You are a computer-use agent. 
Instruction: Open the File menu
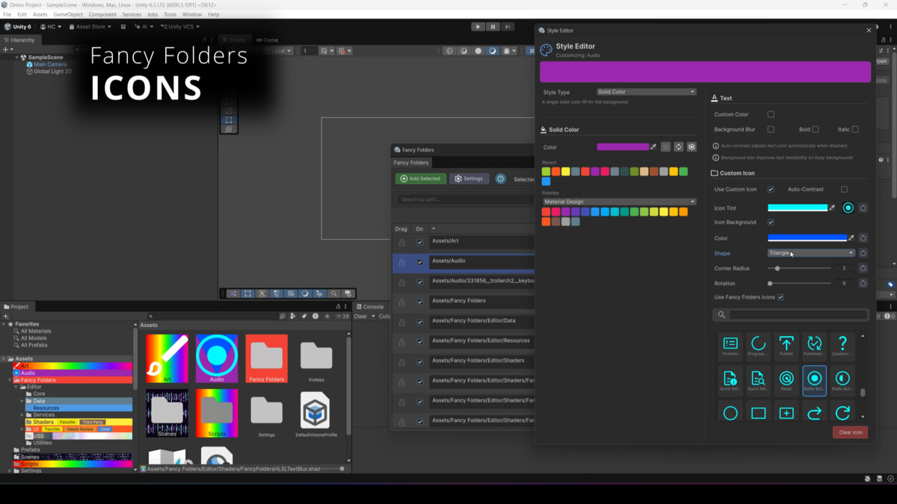(7, 14)
